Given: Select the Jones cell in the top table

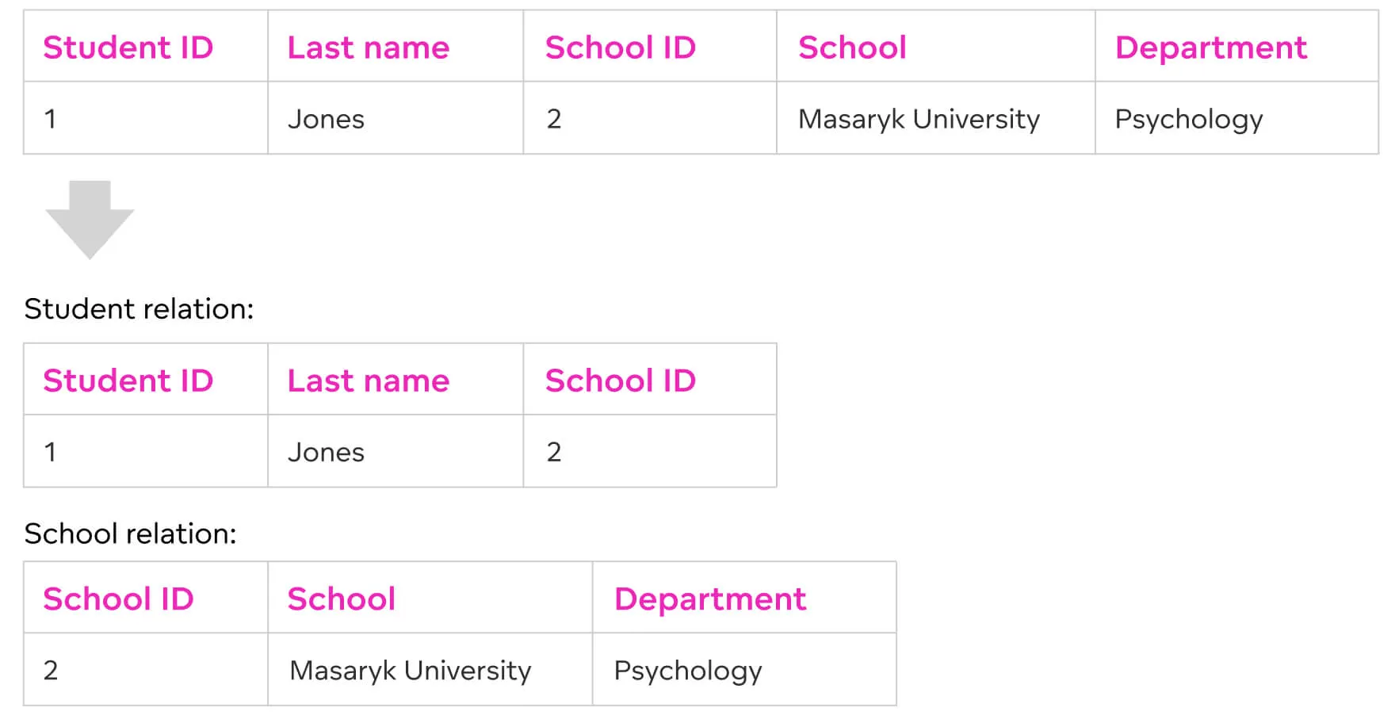Looking at the screenshot, I should click(x=326, y=119).
